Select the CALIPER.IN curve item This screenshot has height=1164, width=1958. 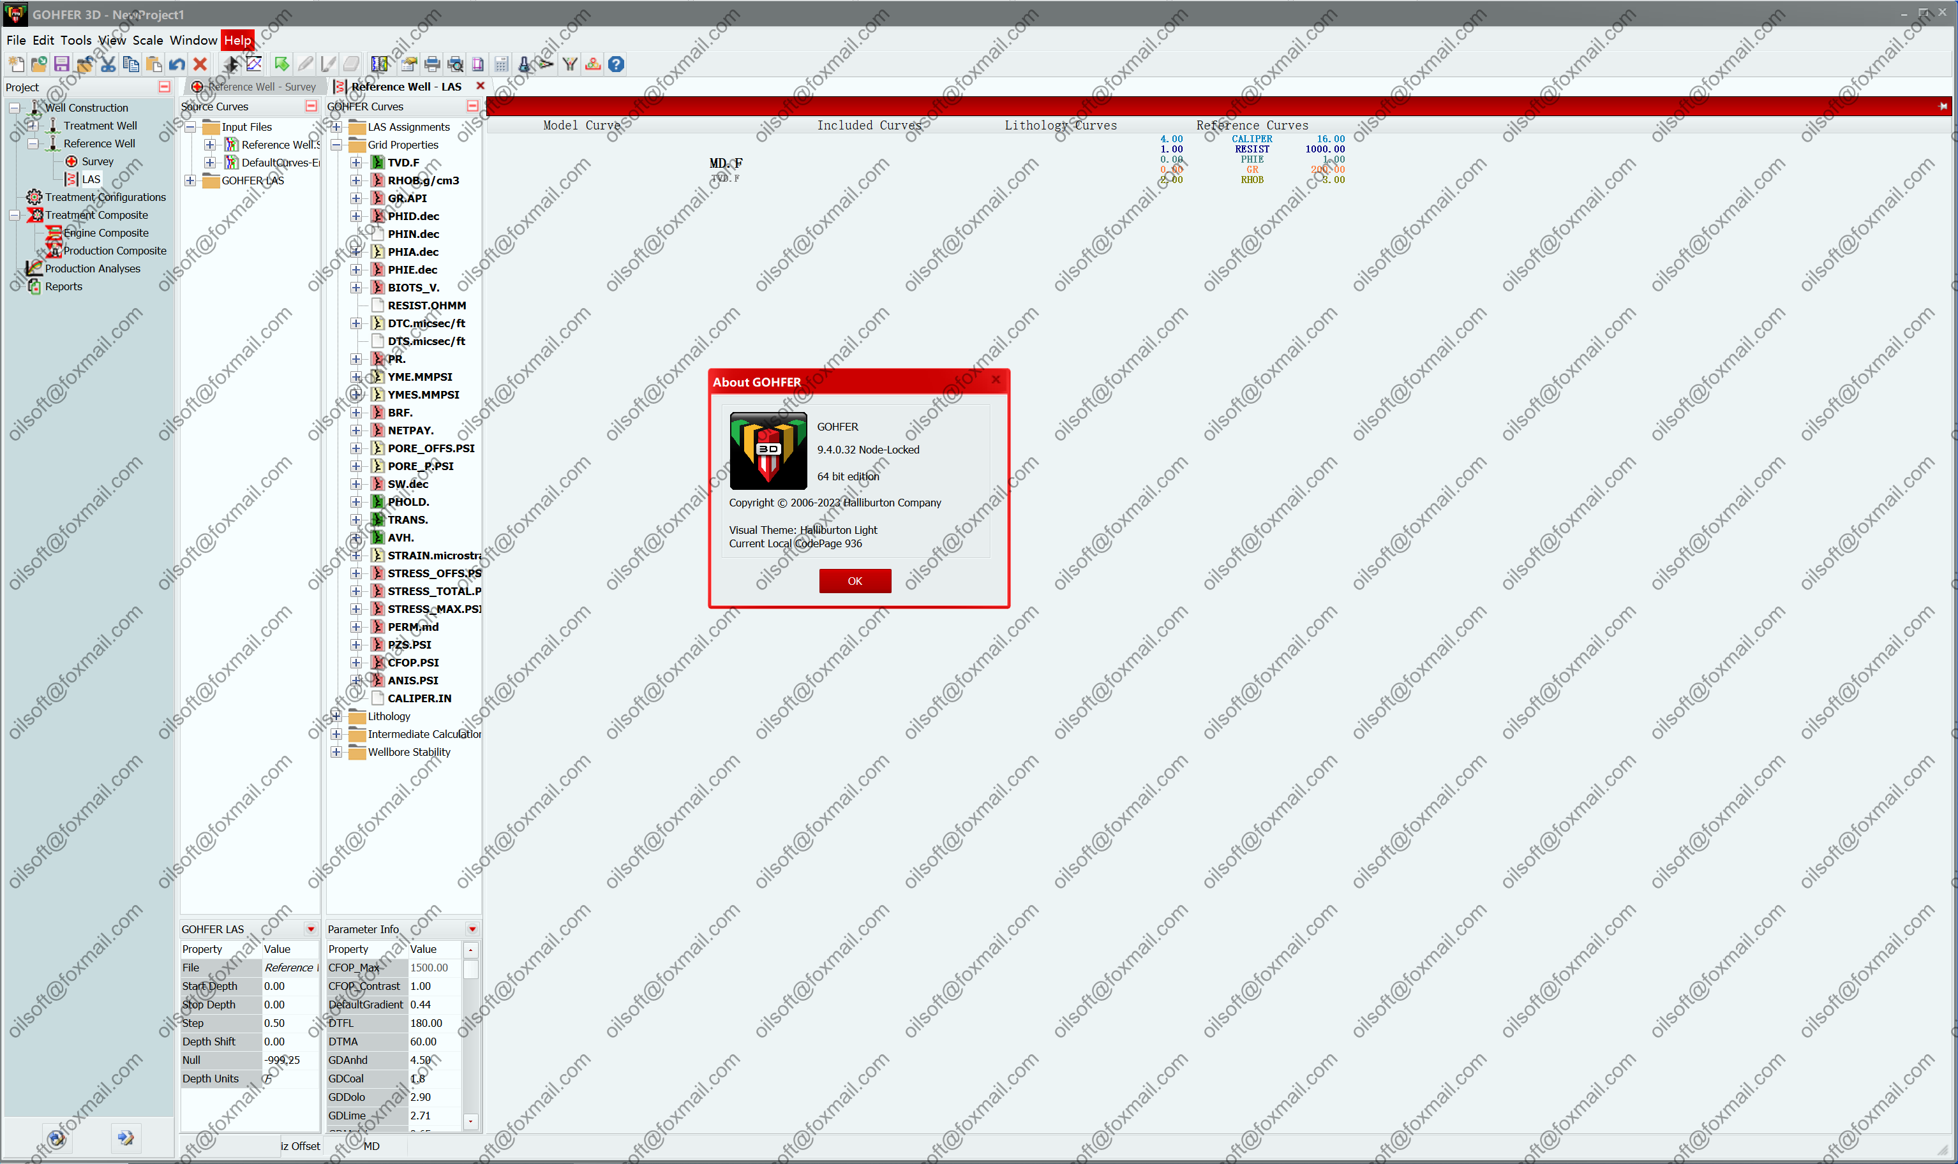(x=419, y=698)
